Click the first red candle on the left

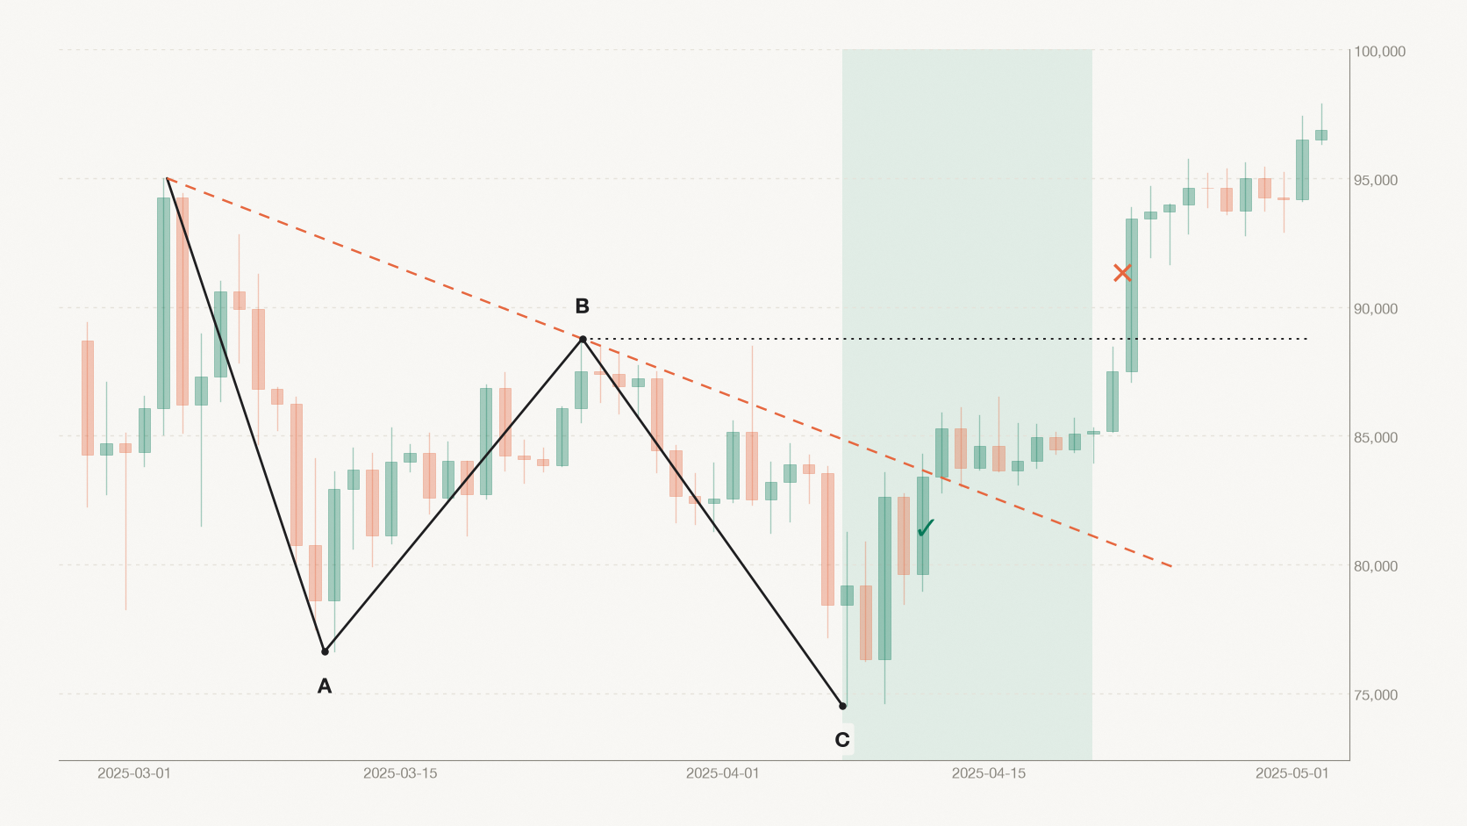[88, 398]
